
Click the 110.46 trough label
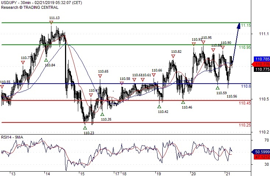[187, 107]
